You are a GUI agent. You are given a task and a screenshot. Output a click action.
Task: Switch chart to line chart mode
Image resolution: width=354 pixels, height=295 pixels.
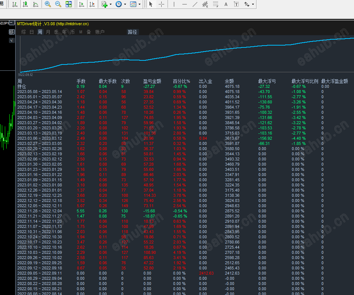(35, 4)
